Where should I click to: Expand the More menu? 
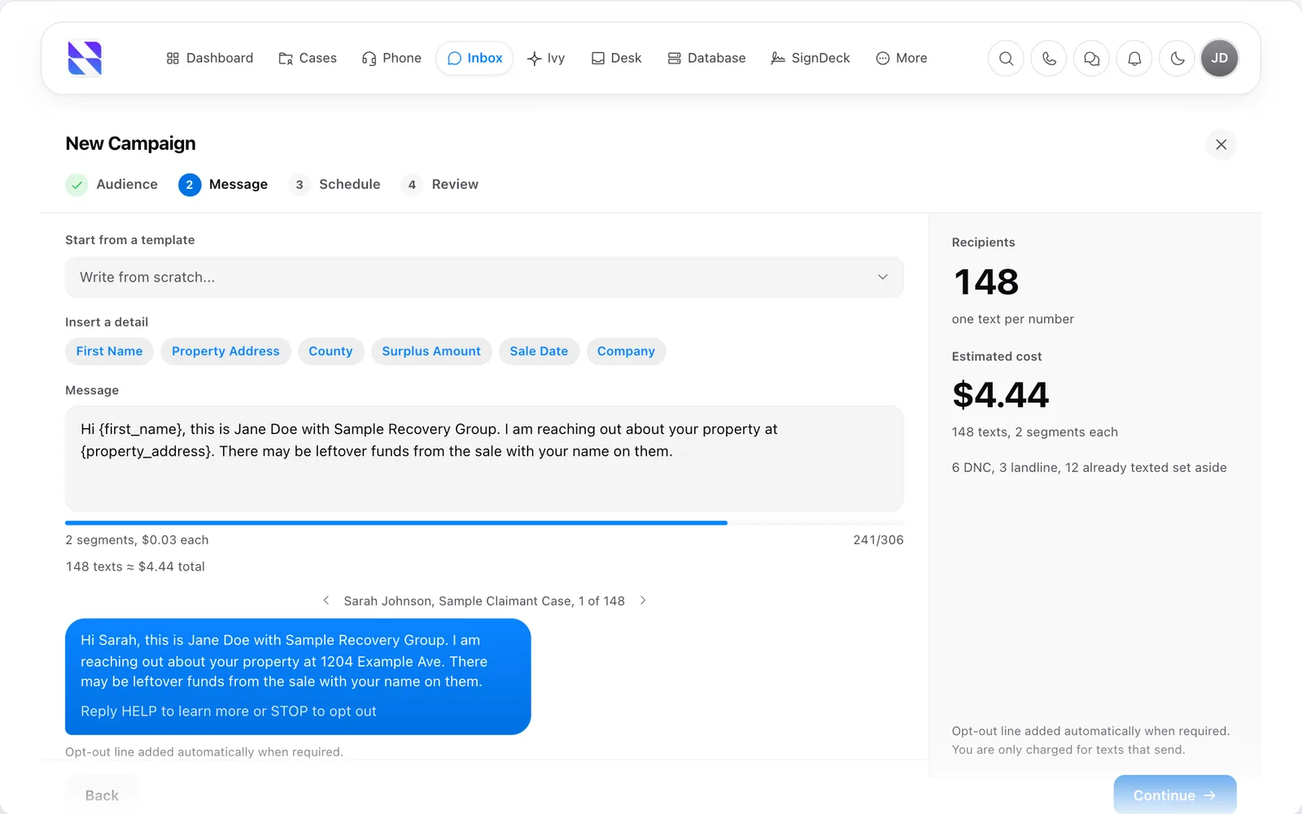(x=902, y=59)
